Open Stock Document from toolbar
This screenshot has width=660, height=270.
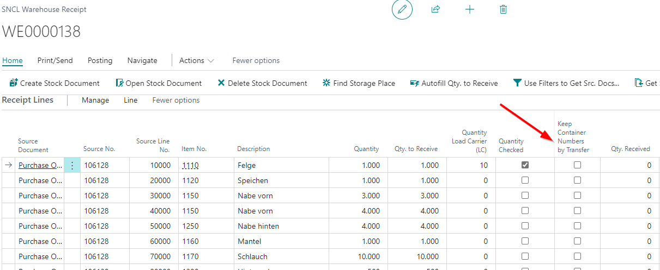click(159, 83)
